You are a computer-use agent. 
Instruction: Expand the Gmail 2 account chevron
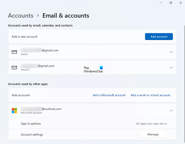click(171, 68)
